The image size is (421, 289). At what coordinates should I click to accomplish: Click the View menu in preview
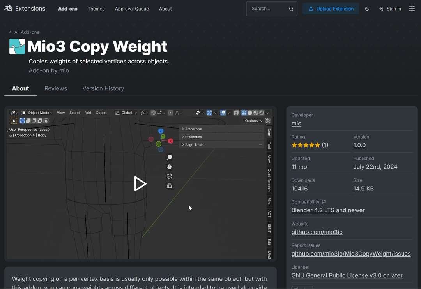(x=61, y=113)
